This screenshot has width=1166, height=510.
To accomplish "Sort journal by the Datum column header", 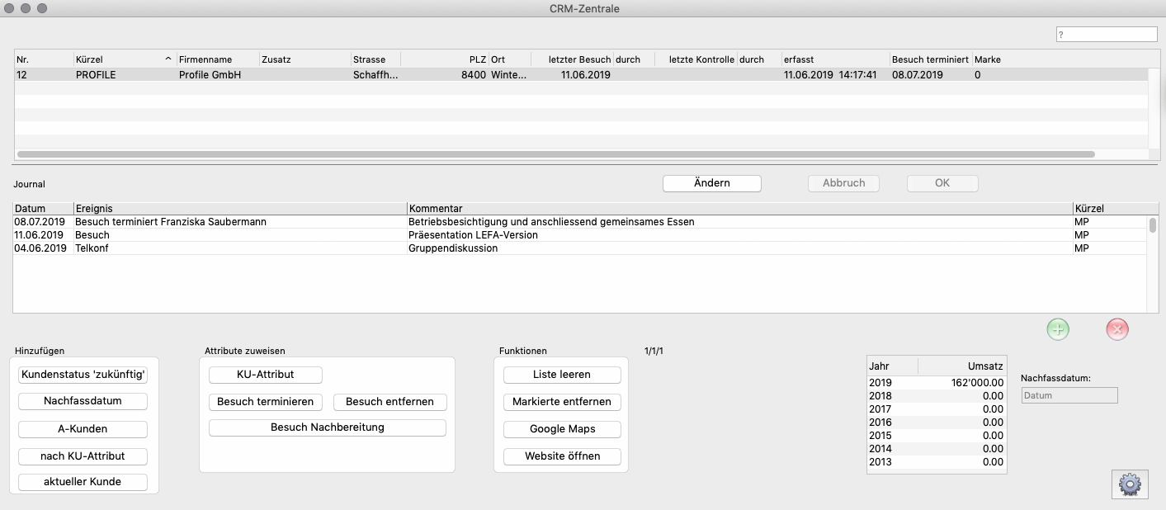I will tap(41, 209).
